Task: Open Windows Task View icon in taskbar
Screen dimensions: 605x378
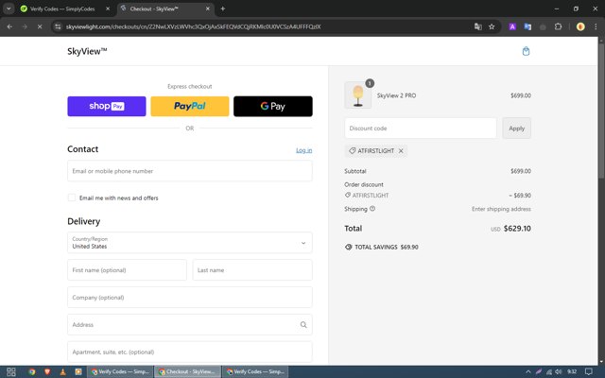Action: point(11,371)
